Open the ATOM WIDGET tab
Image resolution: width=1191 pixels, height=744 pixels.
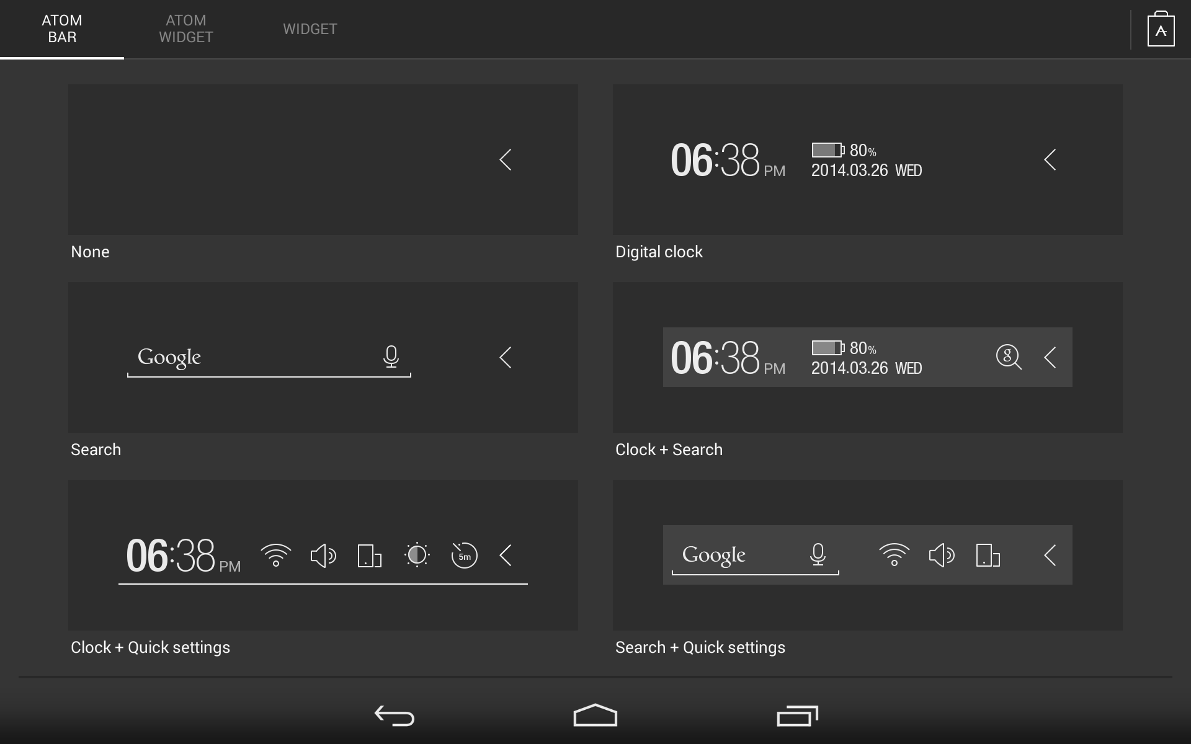pyautogui.click(x=186, y=29)
